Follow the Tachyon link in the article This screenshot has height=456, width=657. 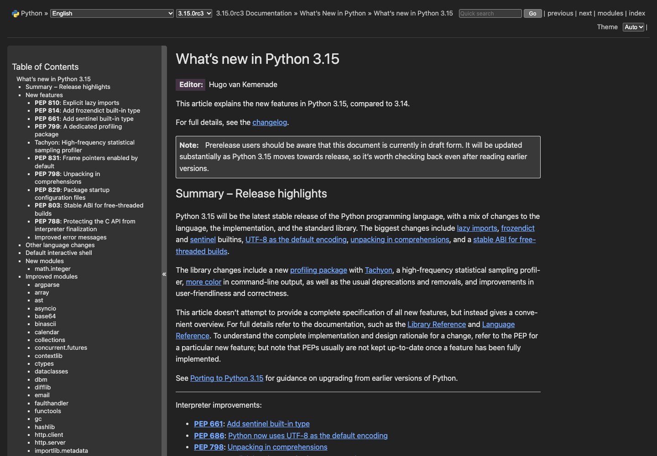(378, 270)
